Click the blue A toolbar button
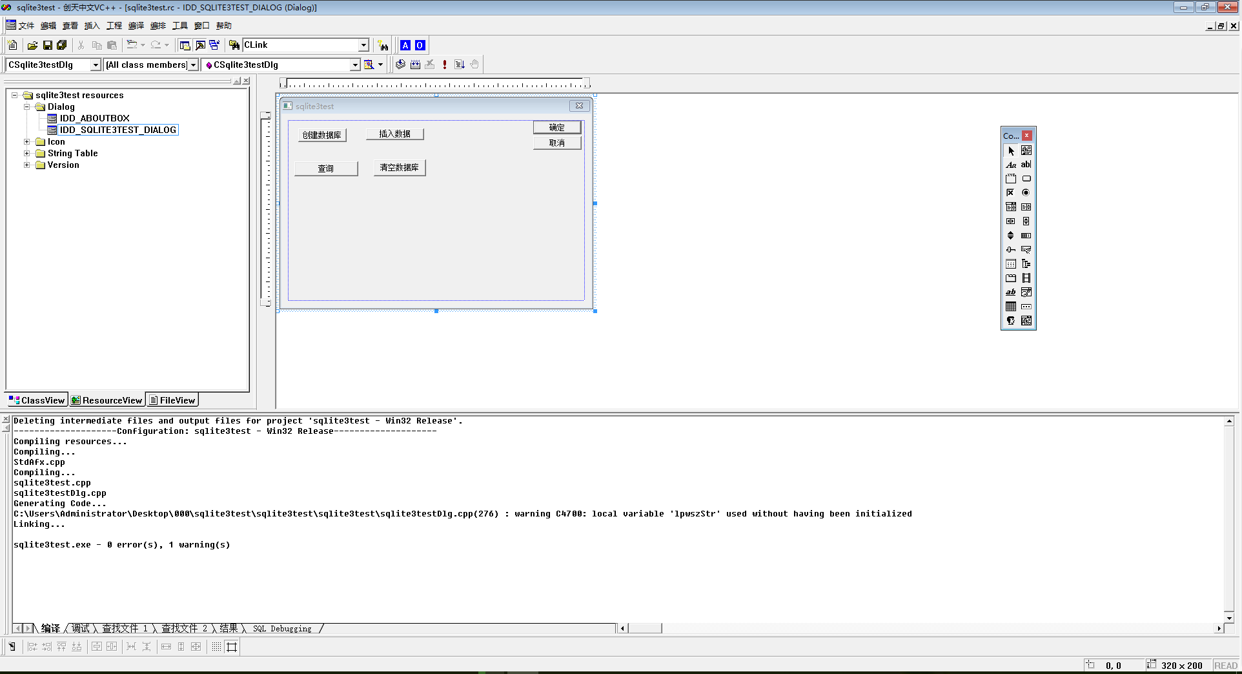 pyautogui.click(x=405, y=45)
